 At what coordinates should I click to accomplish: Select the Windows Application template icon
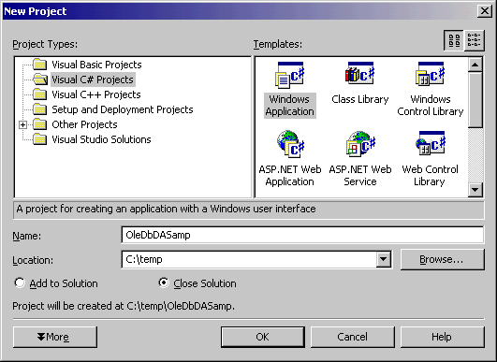289,75
